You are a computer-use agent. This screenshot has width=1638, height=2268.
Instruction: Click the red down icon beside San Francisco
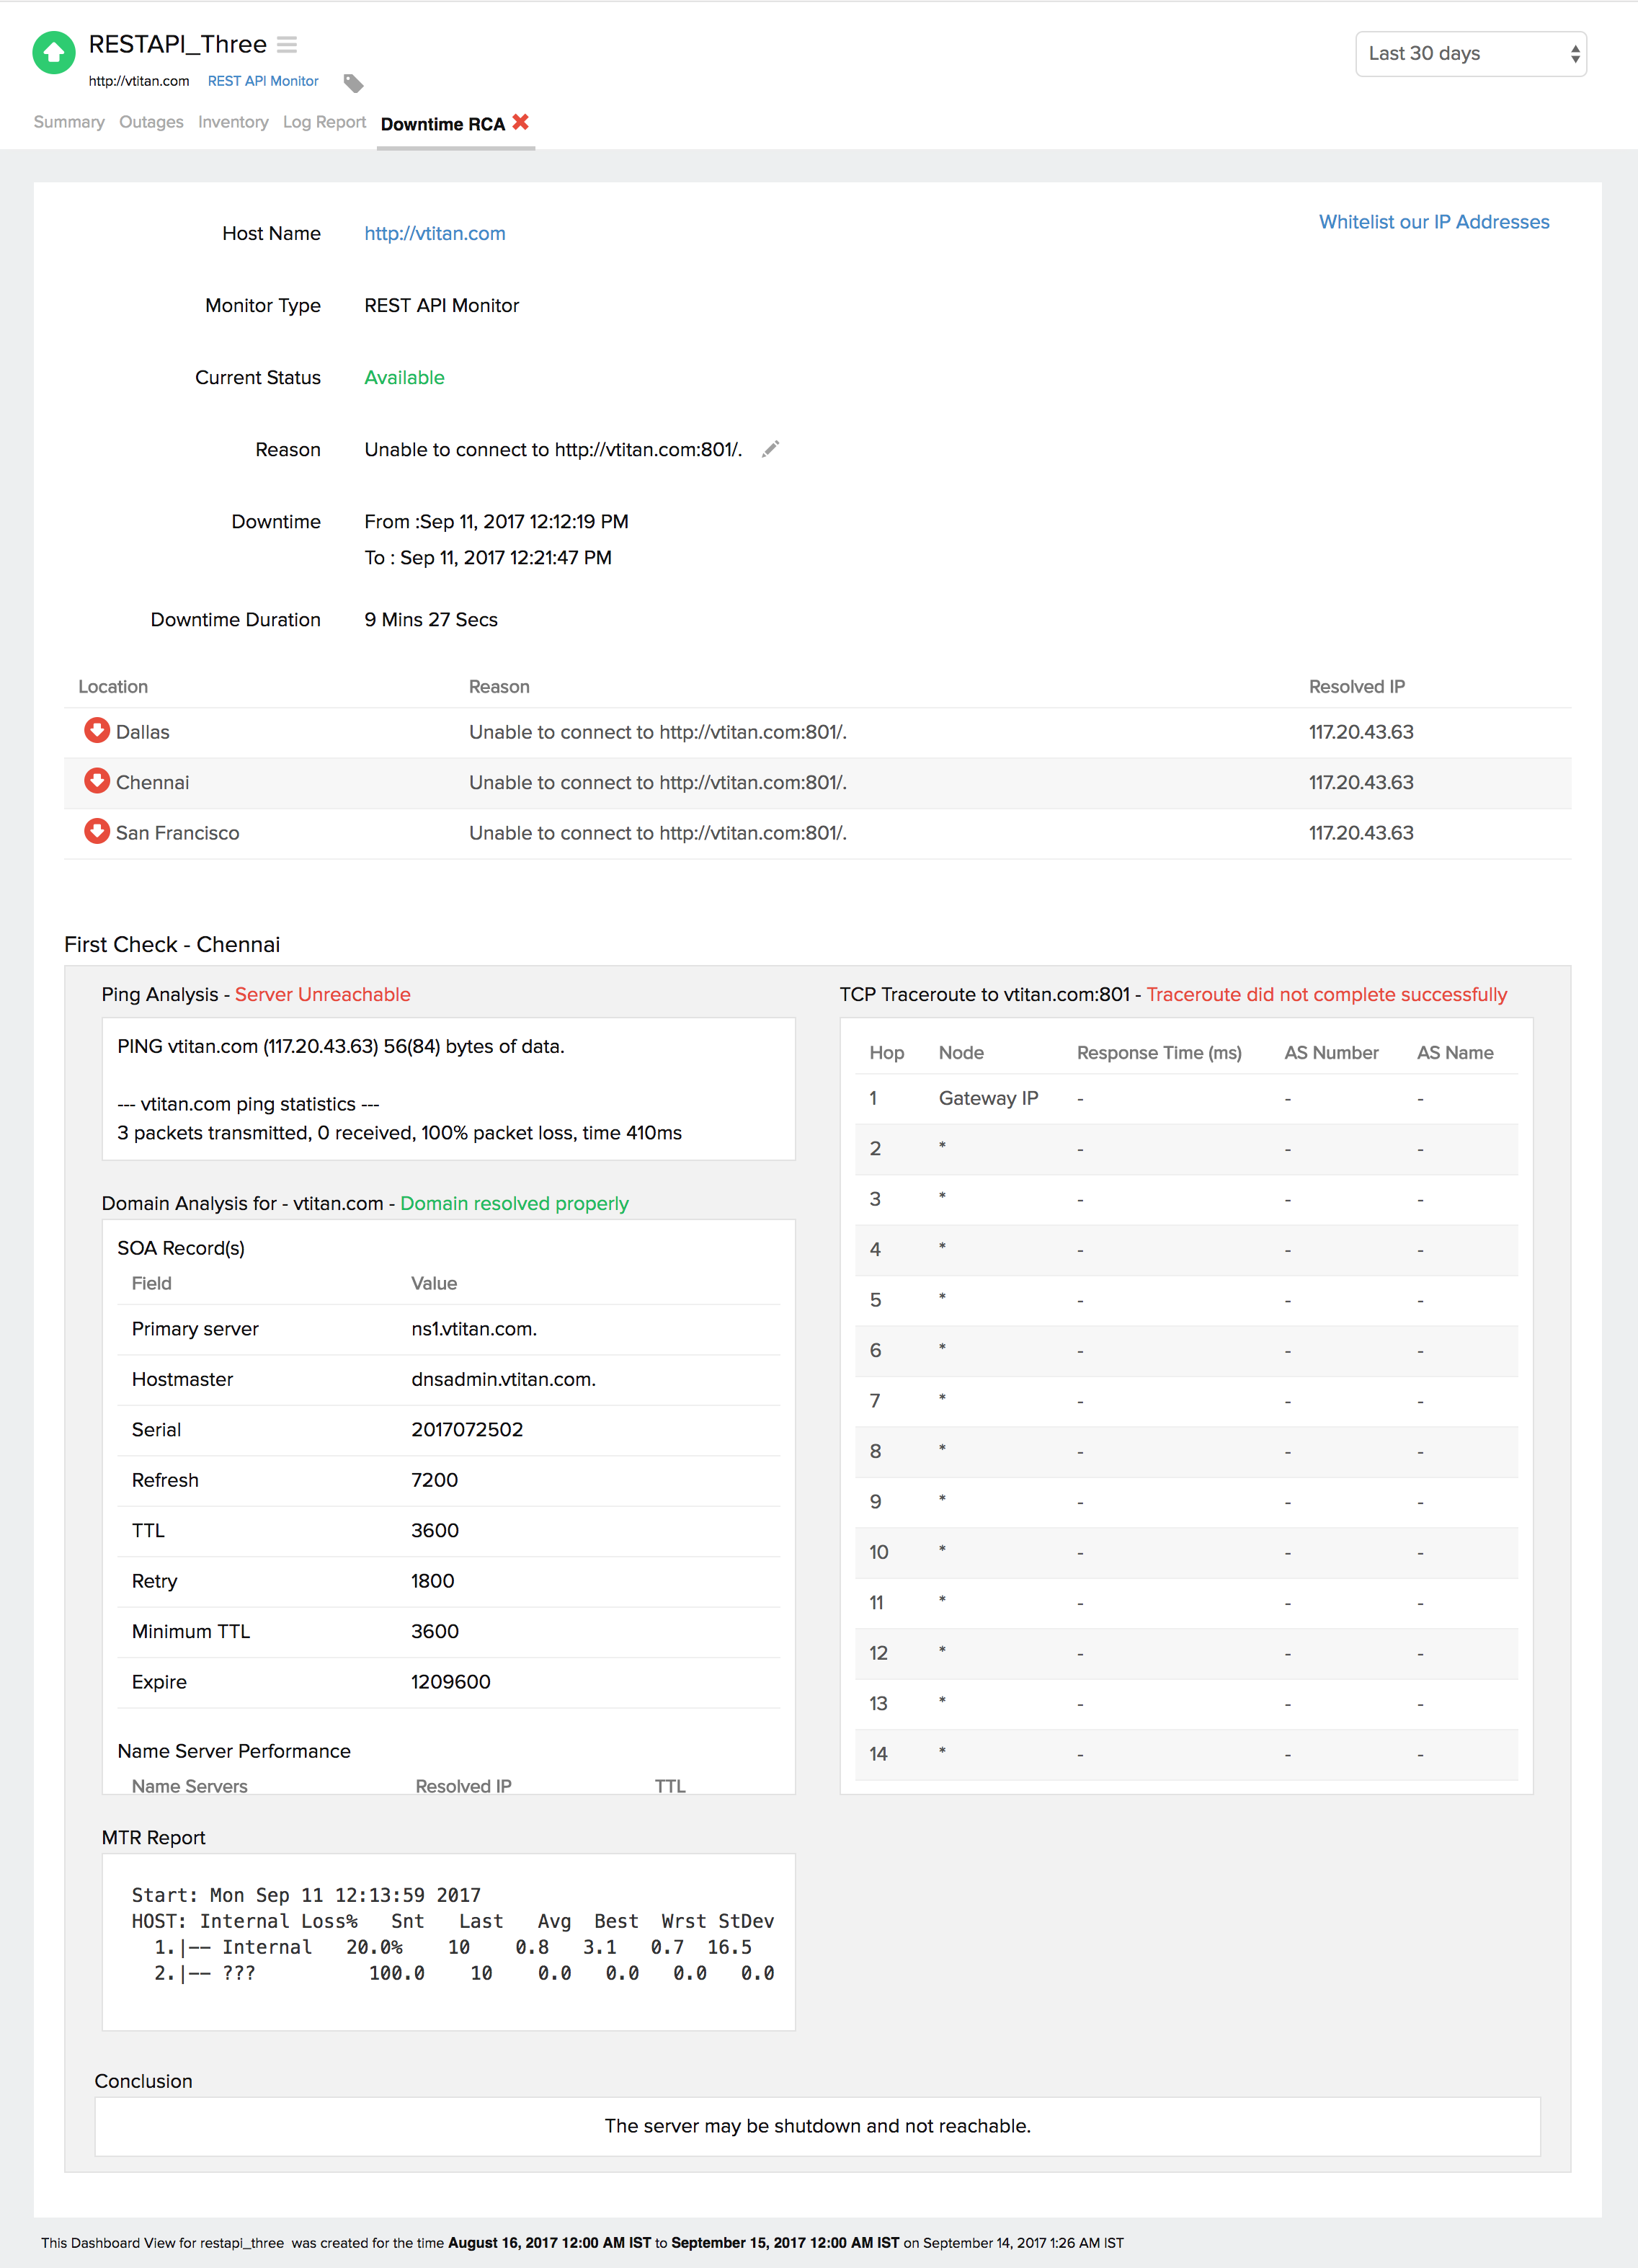click(x=97, y=832)
